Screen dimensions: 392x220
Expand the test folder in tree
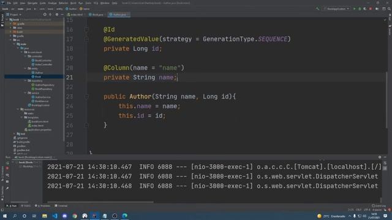coord(14,134)
